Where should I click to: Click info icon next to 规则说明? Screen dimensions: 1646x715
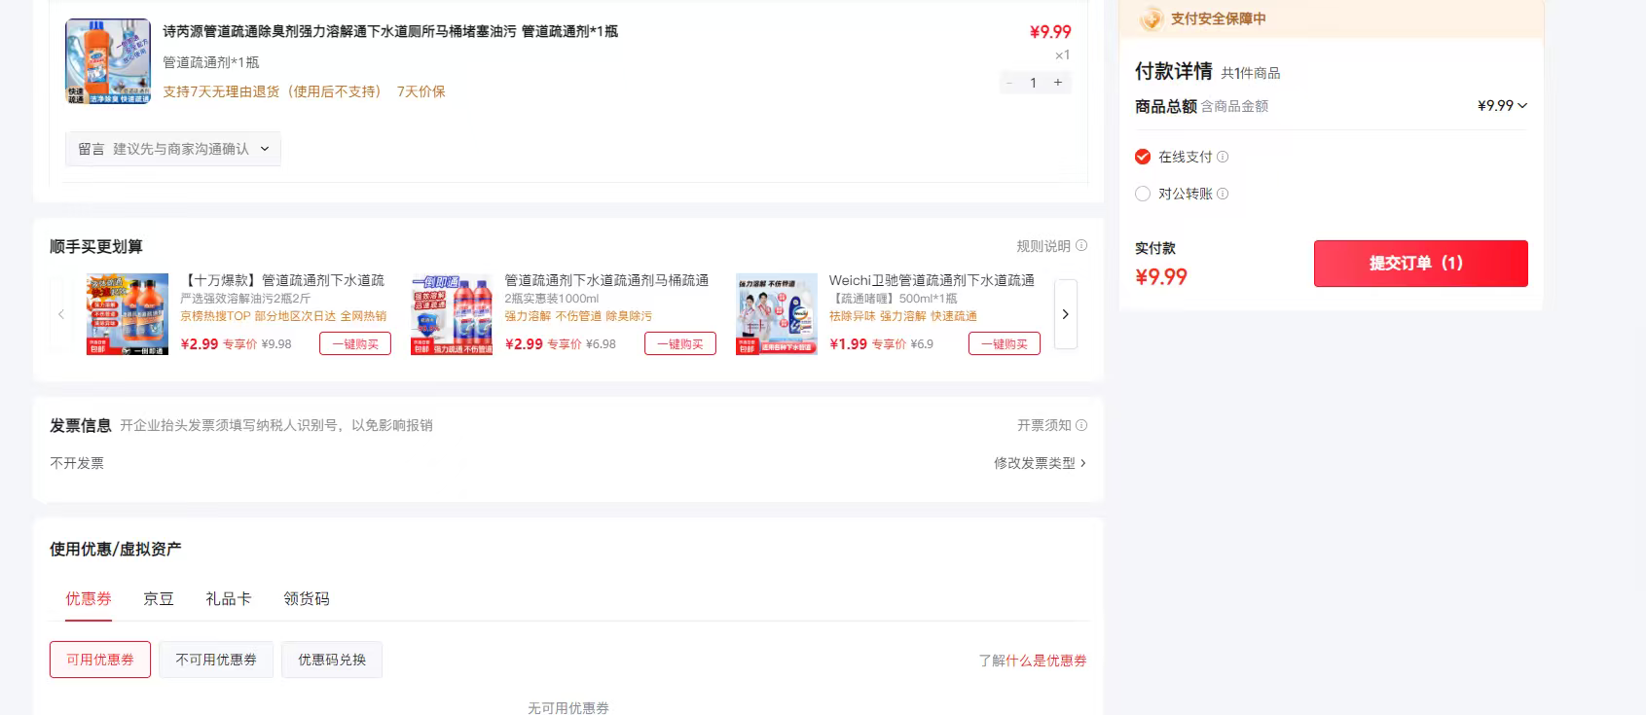point(1081,246)
